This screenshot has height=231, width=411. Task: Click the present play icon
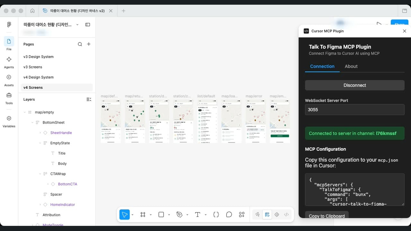(x=379, y=24)
